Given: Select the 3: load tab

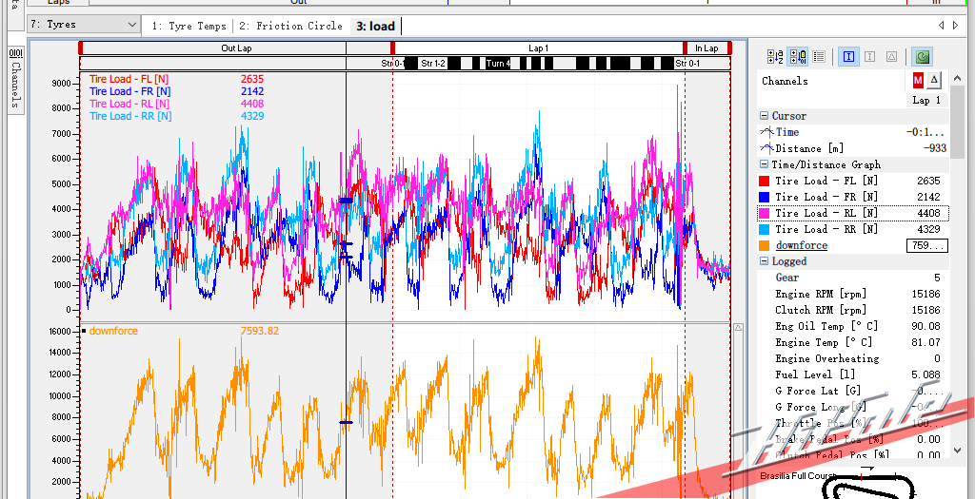Looking at the screenshot, I should coord(375,26).
